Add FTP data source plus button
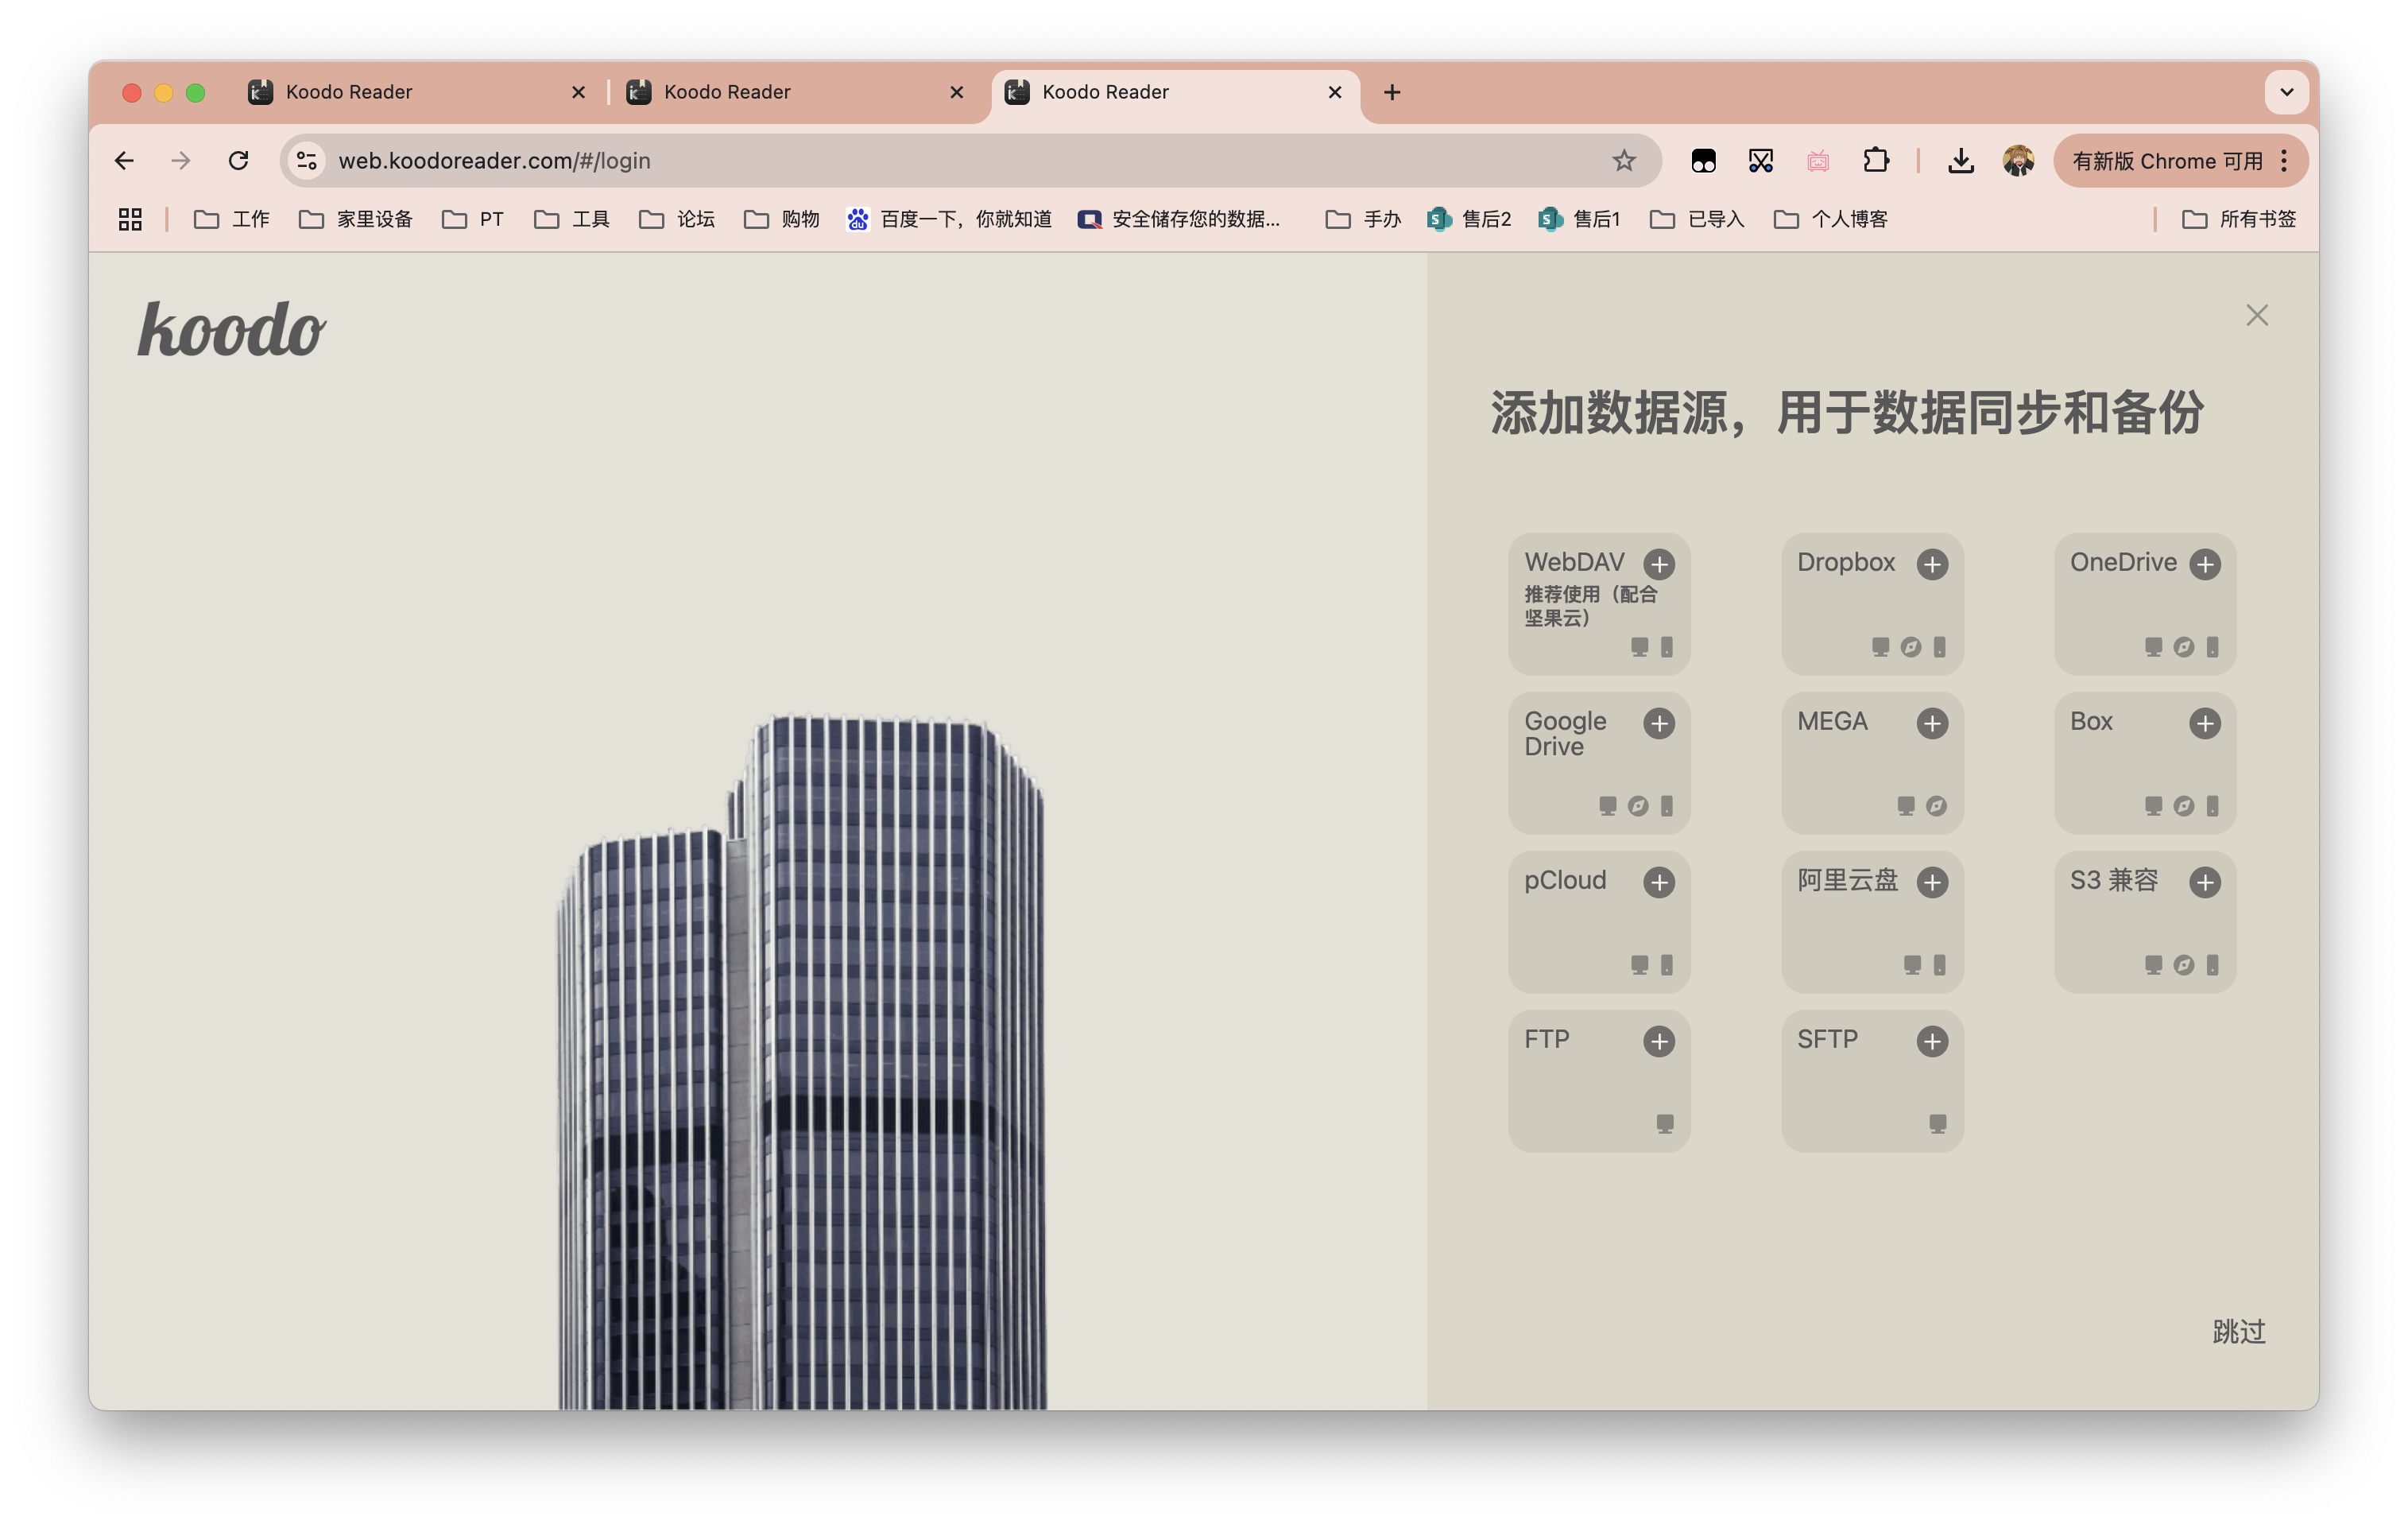2408x1528 pixels. (1659, 1041)
